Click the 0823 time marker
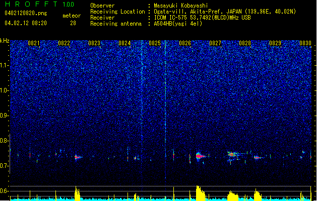This screenshot has height=201, width=317. click(x=94, y=43)
